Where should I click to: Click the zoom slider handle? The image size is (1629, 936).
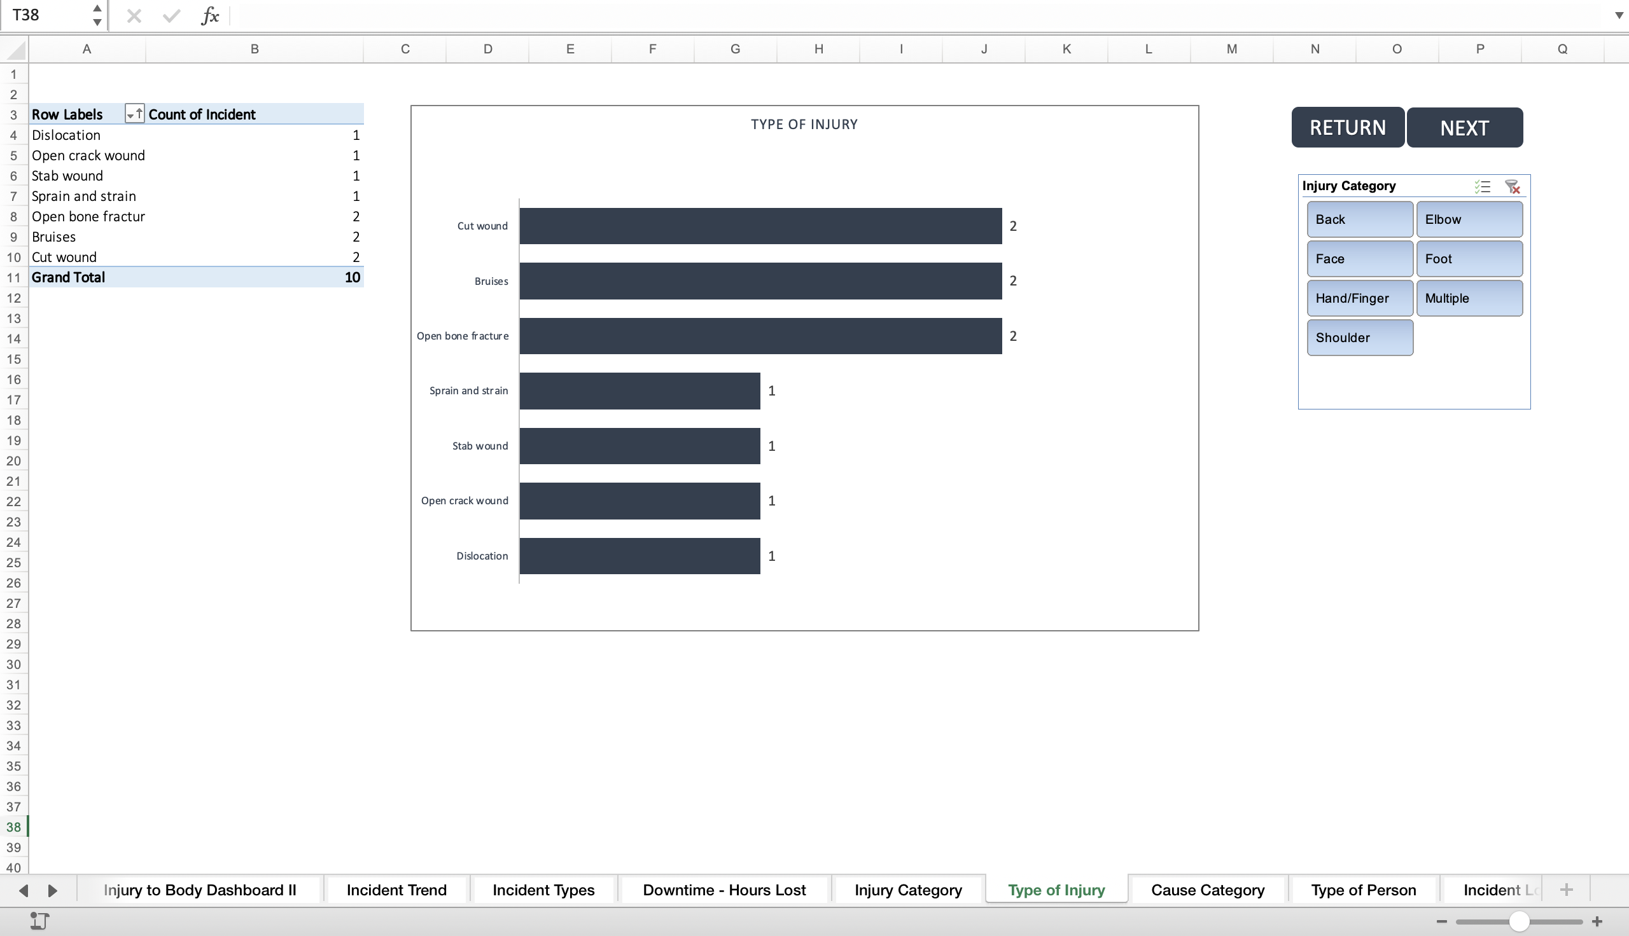coord(1518,921)
